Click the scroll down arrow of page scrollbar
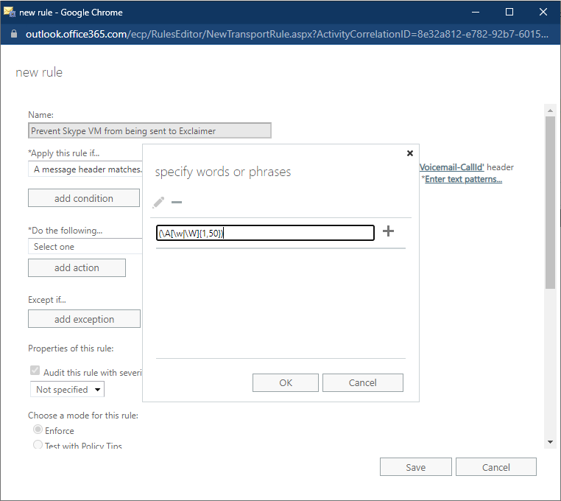 (549, 441)
